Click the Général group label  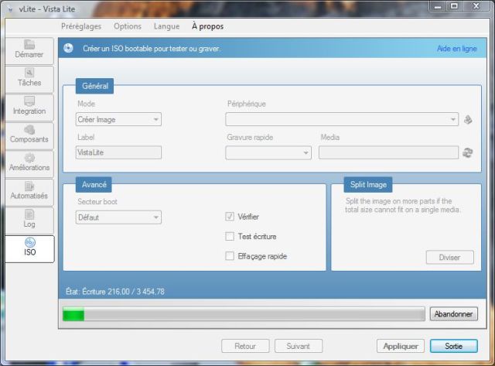pyautogui.click(x=94, y=86)
